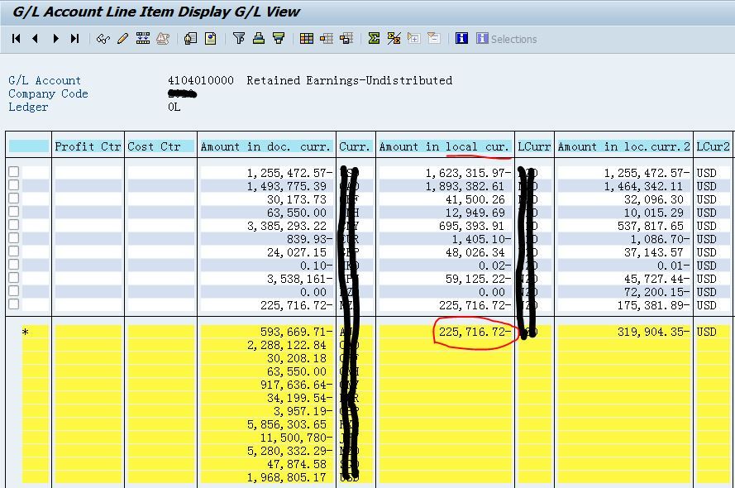The width and height of the screenshot is (735, 488).
Task: Check the row with 3,385,293.22 amount
Action: (x=14, y=226)
